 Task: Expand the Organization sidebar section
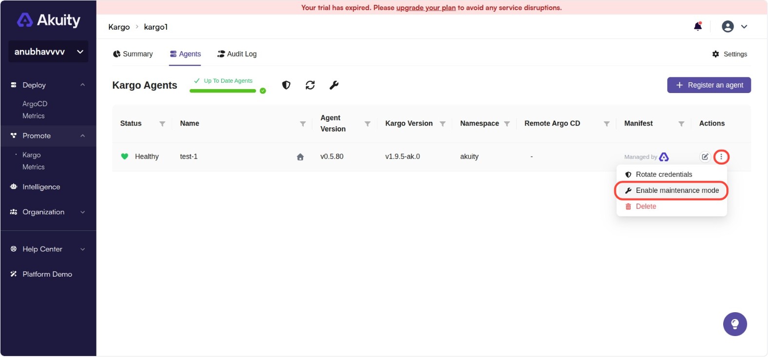tap(82, 212)
